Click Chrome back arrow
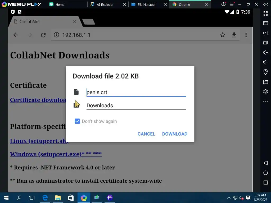The width and height of the screenshot is (271, 203). 16,35
